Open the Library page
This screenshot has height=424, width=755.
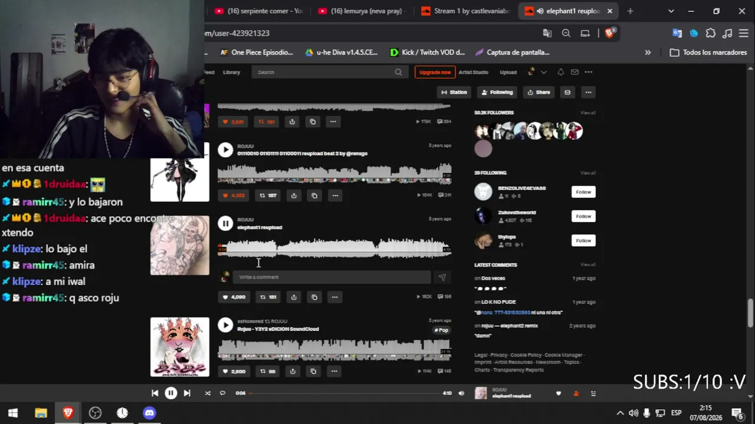coord(231,72)
